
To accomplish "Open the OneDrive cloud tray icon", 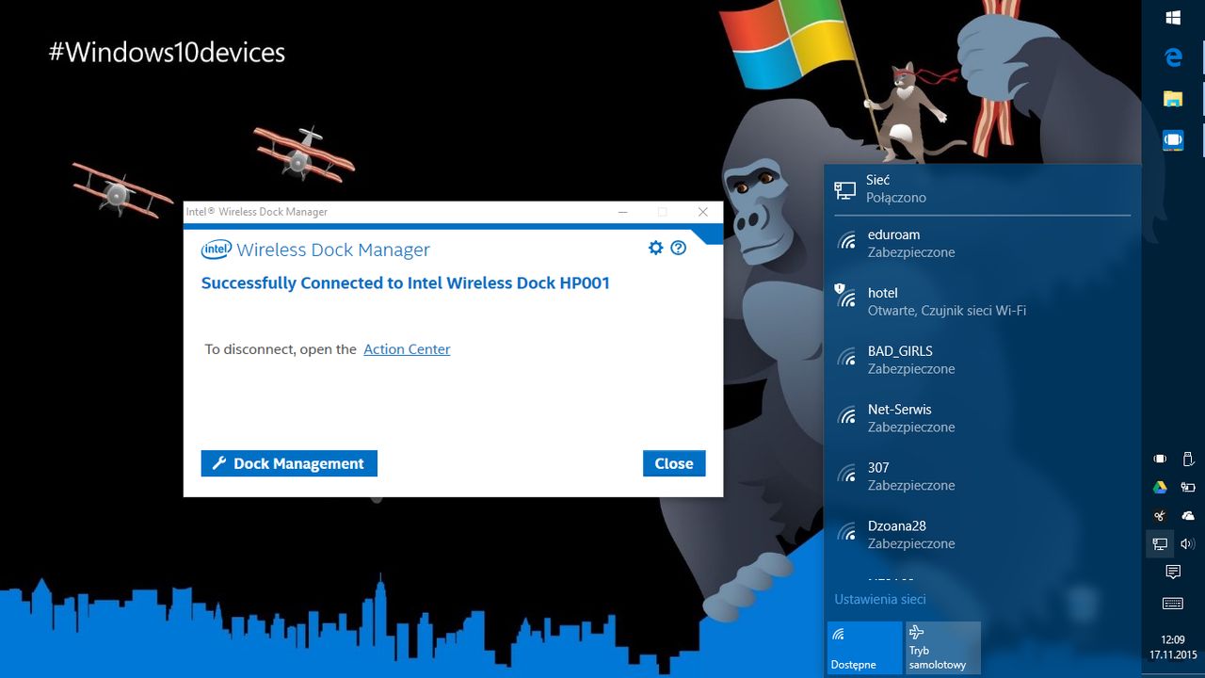I will coord(1187,516).
